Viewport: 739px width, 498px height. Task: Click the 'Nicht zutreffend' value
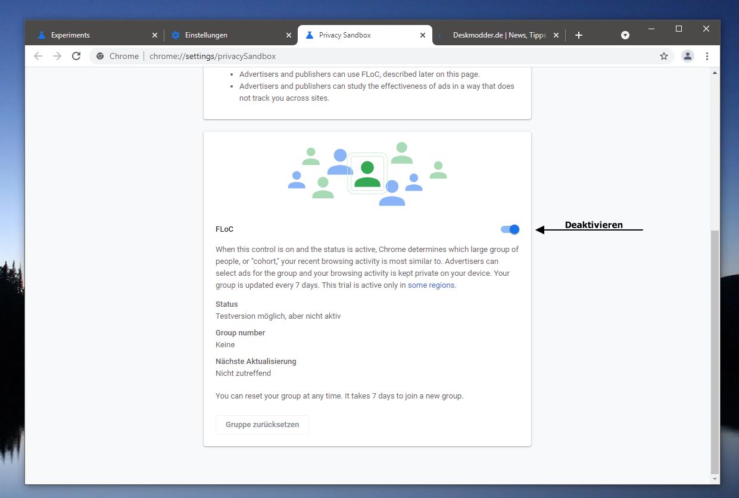click(x=243, y=374)
